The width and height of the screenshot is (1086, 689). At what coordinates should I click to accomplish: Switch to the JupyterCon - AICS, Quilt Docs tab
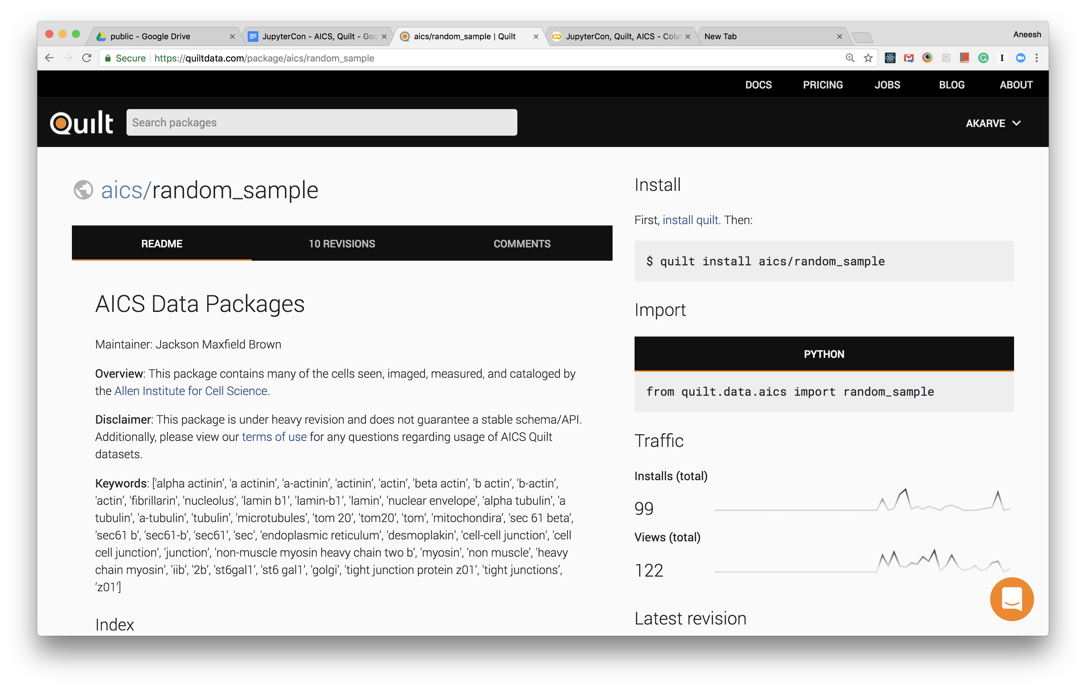(318, 37)
